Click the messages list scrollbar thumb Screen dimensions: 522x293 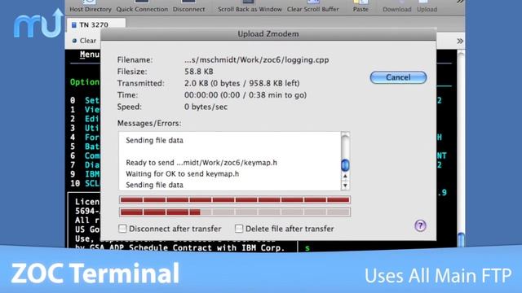click(x=345, y=165)
